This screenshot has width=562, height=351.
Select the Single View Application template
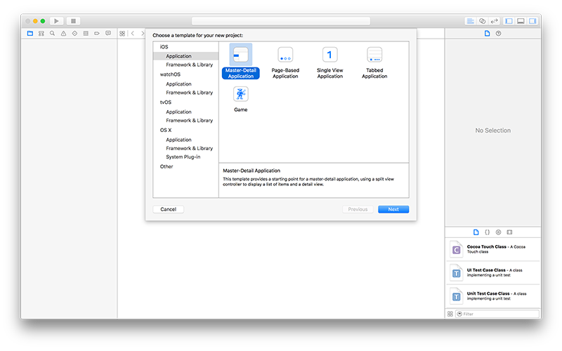click(329, 62)
